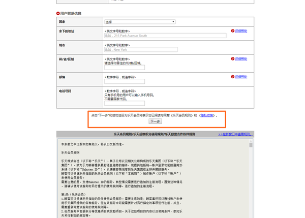This screenshot has width=305, height=218.
Task: Click help icon beside the state/province field
Action: (233, 59)
